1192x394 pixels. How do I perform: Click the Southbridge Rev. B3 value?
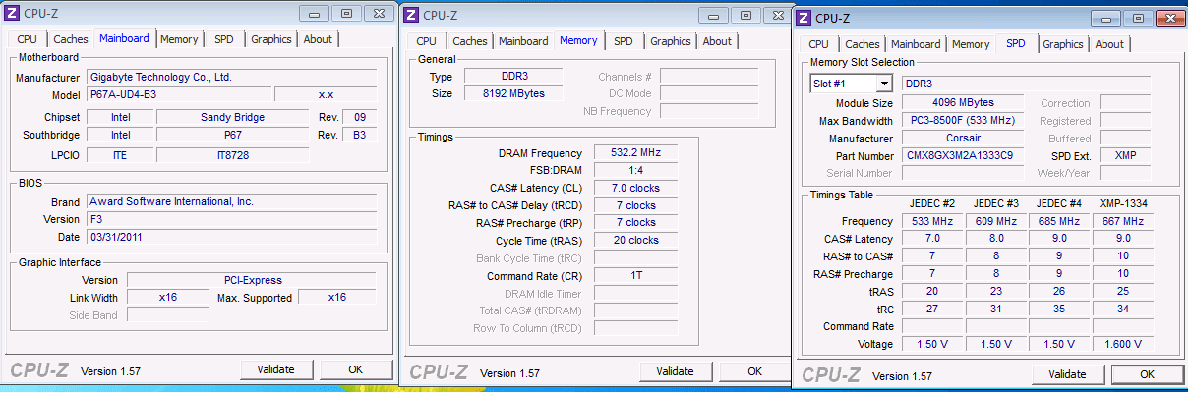coord(359,135)
